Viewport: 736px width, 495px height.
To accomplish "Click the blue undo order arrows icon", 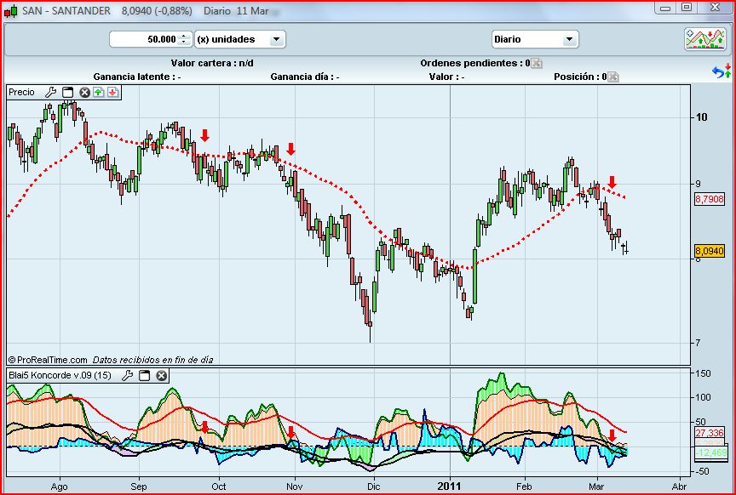I will coord(721,71).
